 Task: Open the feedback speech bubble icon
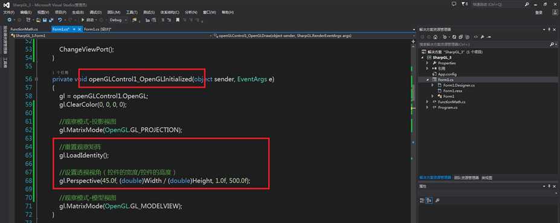point(454,4)
